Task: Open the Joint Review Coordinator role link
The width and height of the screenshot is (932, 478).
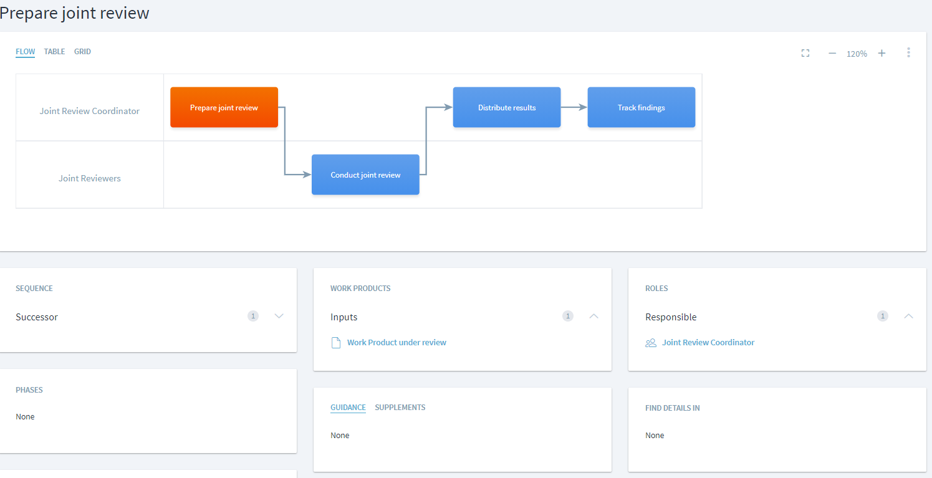Action: [708, 343]
